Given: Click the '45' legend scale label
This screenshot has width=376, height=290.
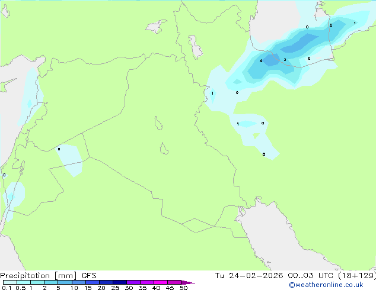Looking at the screenshot, I should (x=170, y=288).
